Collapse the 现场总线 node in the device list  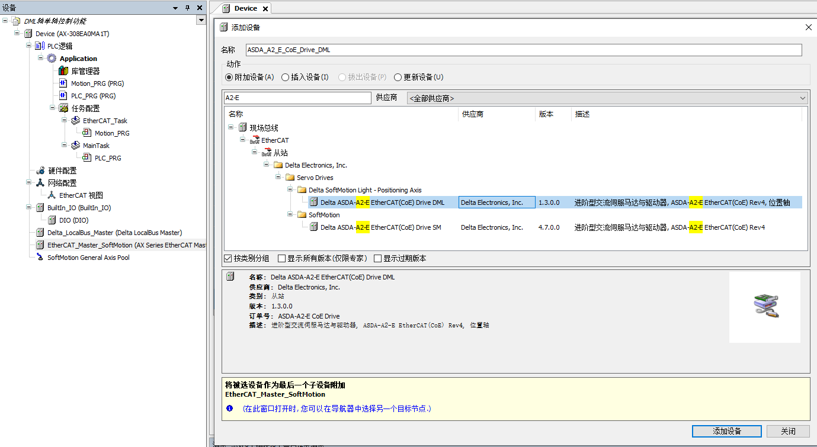click(x=230, y=127)
